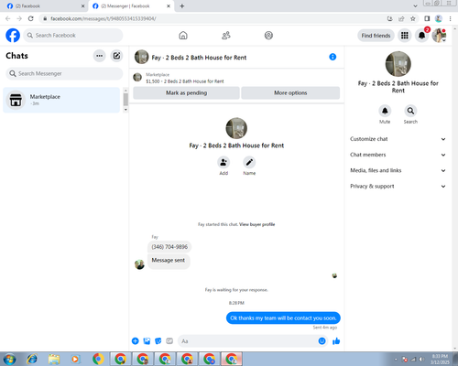Open Windows Start button
458x366 pixels.
pos(9,359)
